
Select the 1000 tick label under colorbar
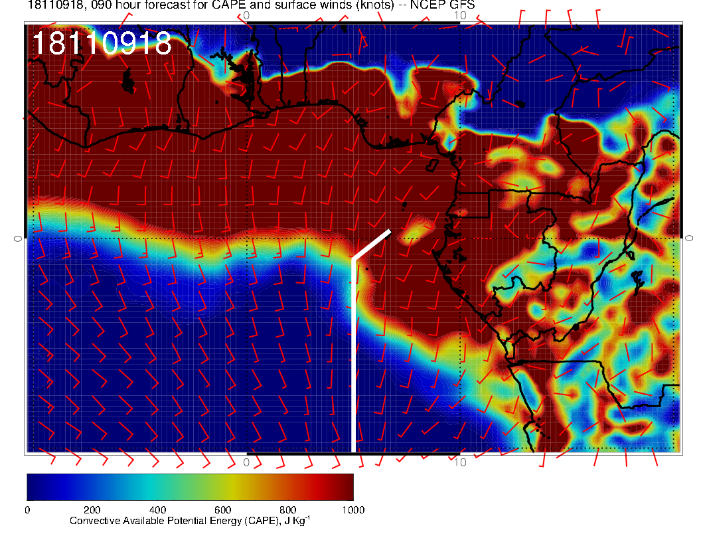(352, 509)
